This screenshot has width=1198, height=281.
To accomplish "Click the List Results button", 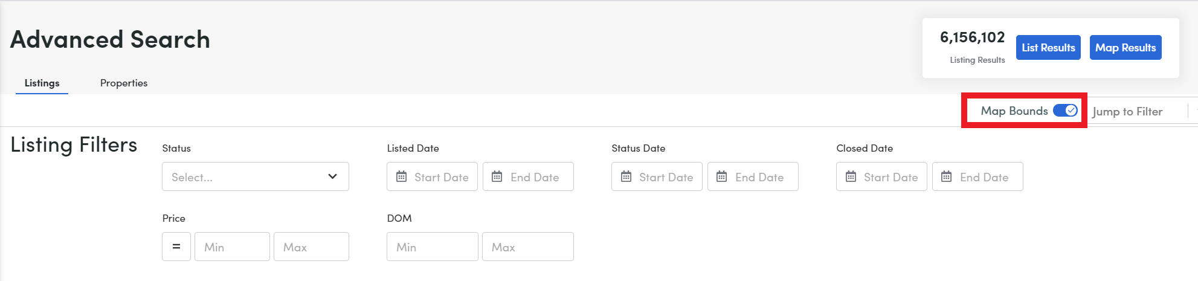I will tap(1048, 48).
